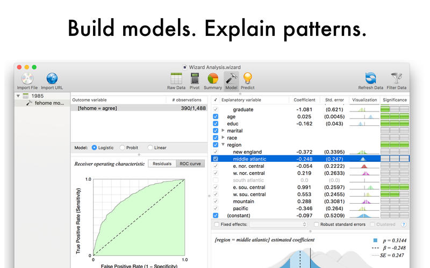Click the help question mark button
Screen dimensions: 430x268
pyautogui.click(x=403, y=224)
